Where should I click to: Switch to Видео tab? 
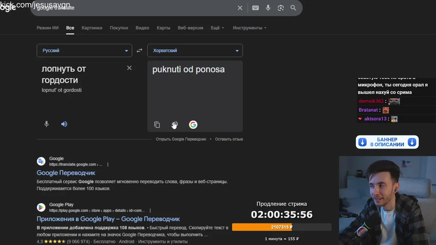point(142,28)
